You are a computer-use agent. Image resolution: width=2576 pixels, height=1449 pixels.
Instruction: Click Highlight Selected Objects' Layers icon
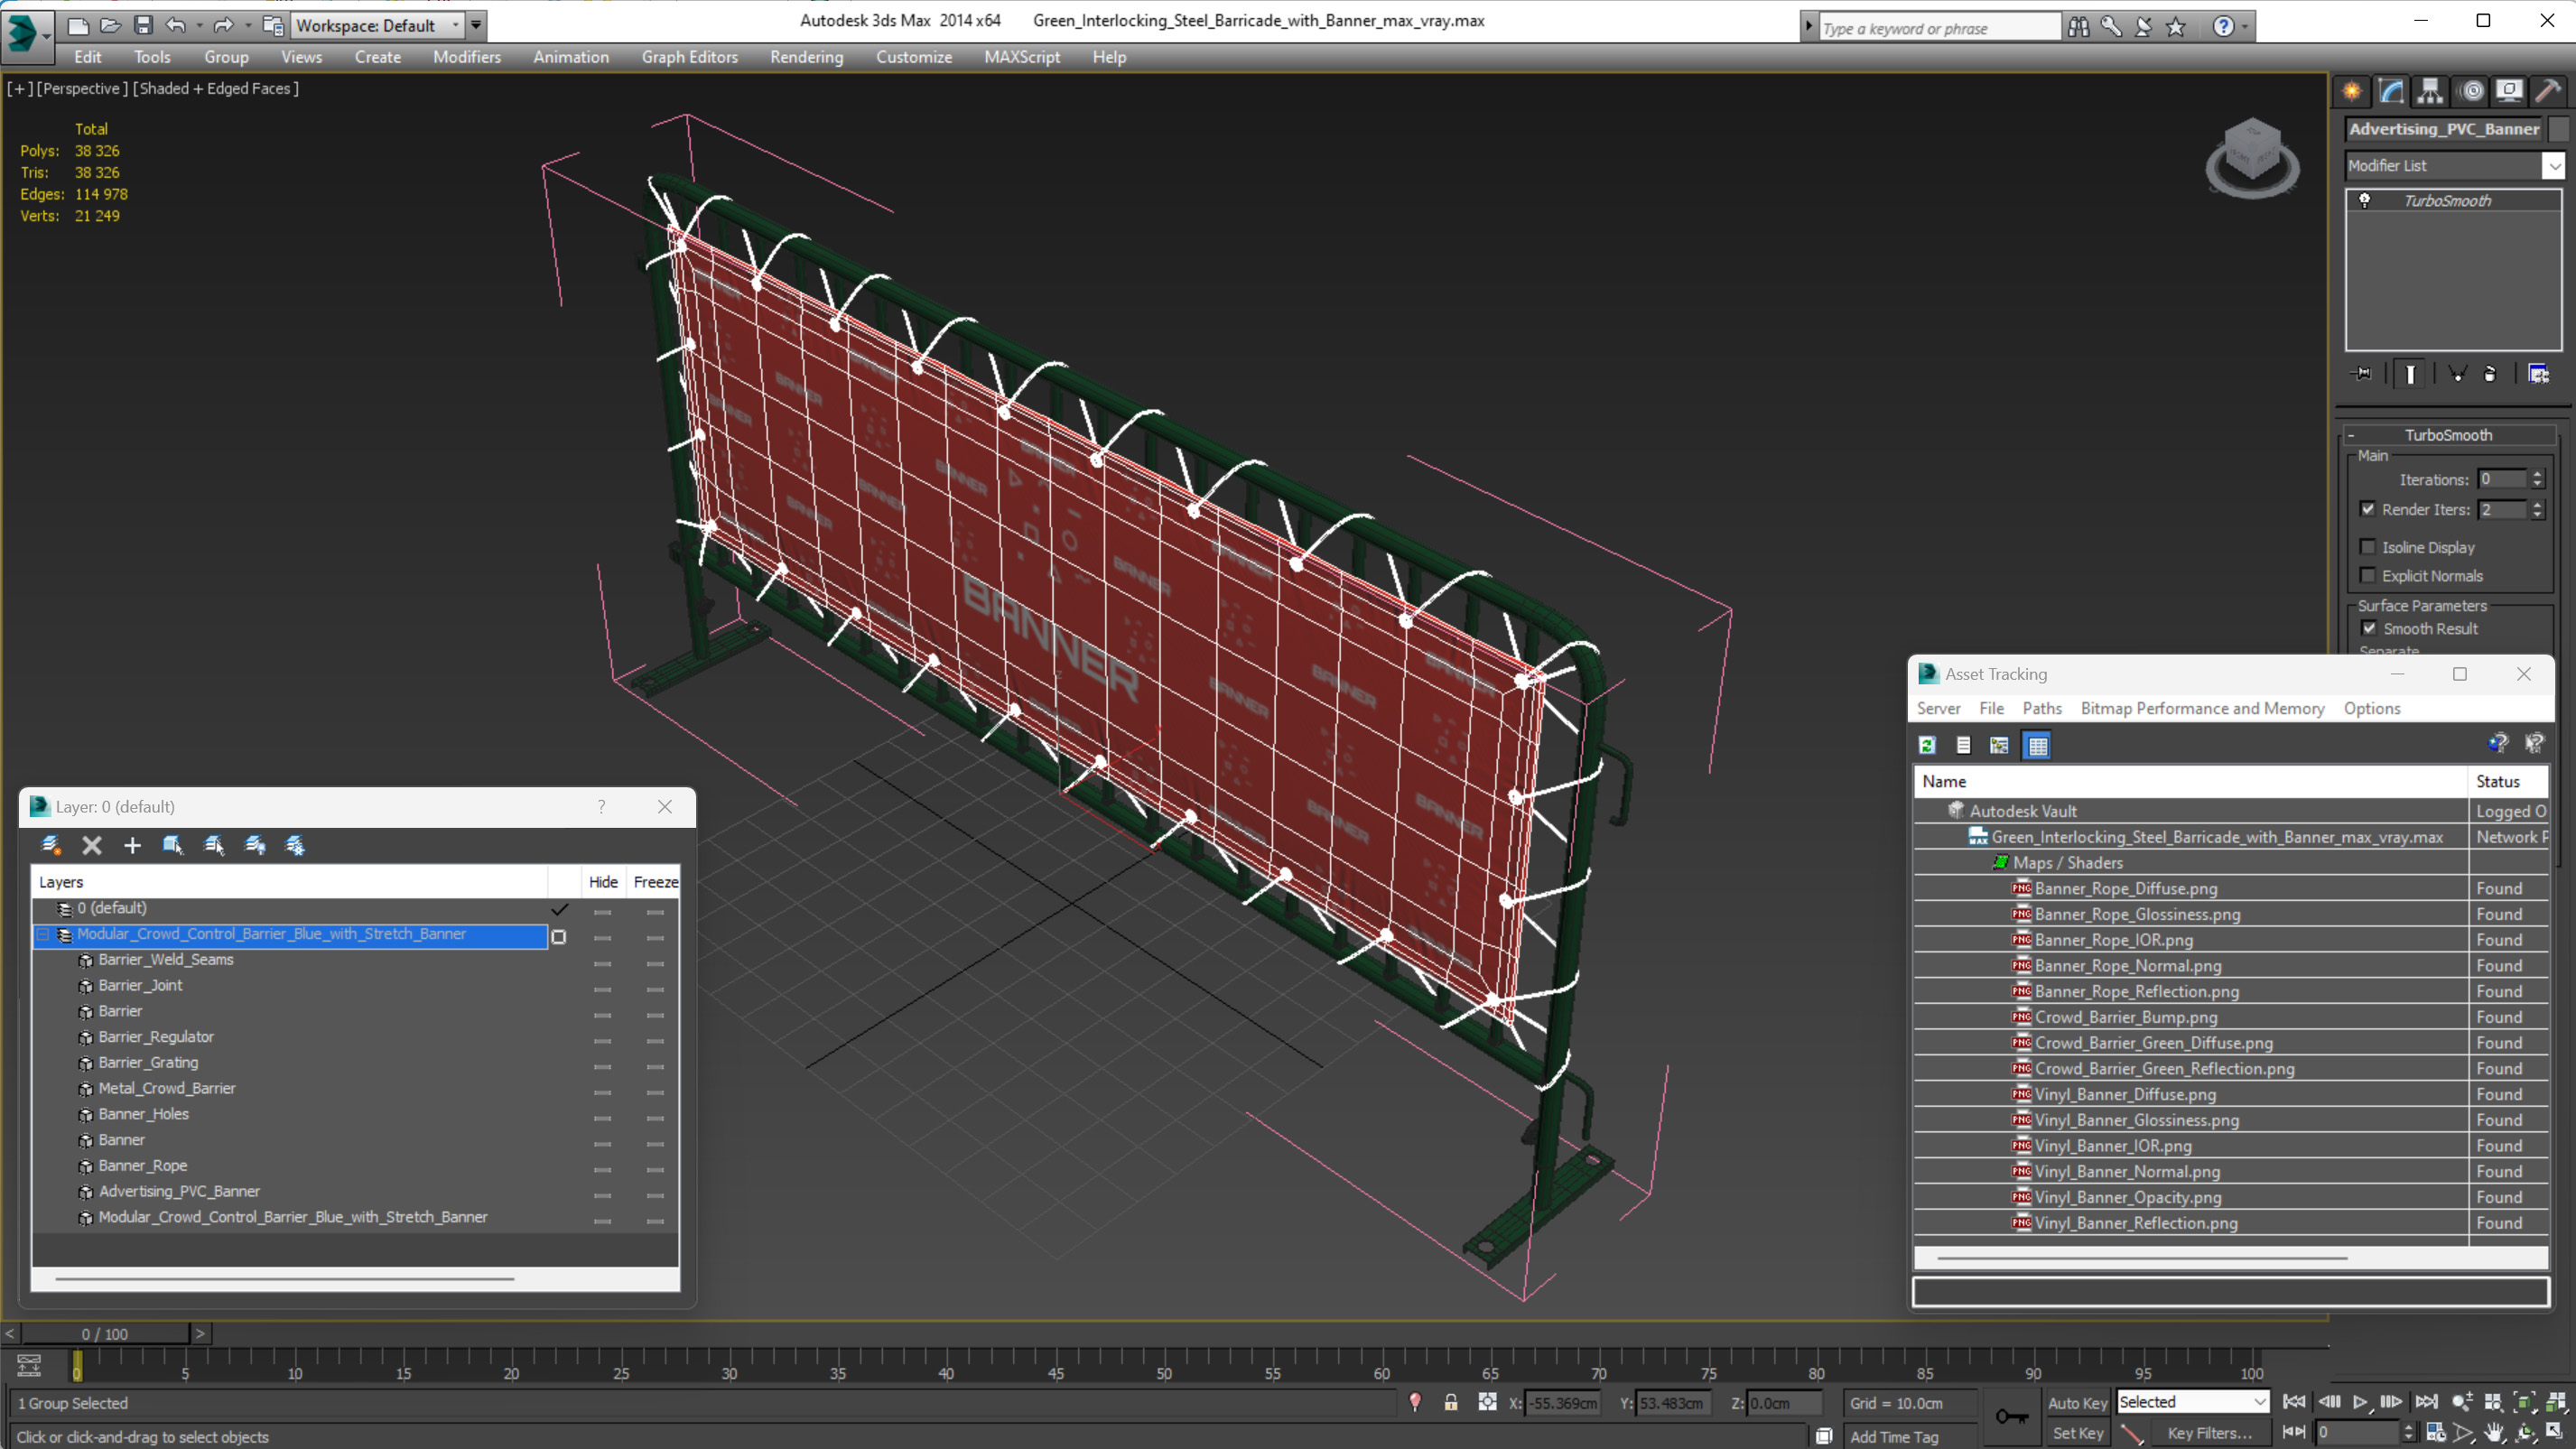pyautogui.click(x=214, y=845)
